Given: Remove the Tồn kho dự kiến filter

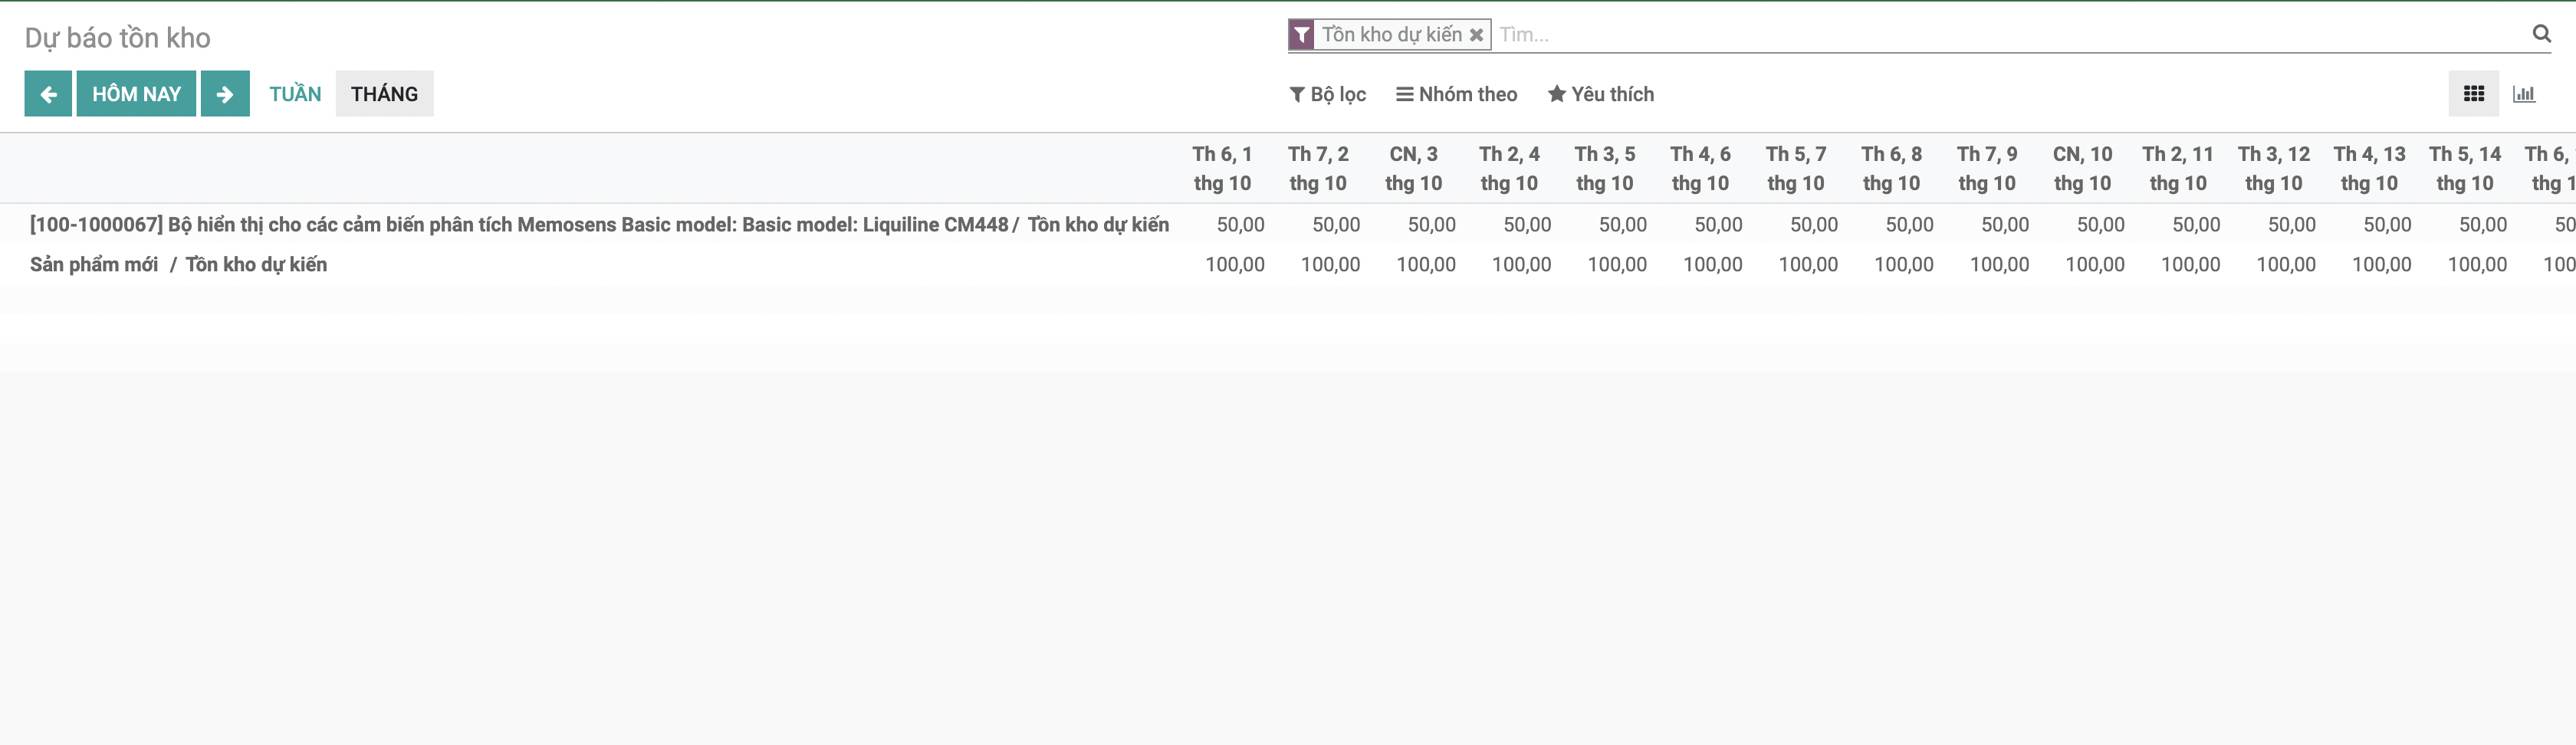Looking at the screenshot, I should (1478, 33).
